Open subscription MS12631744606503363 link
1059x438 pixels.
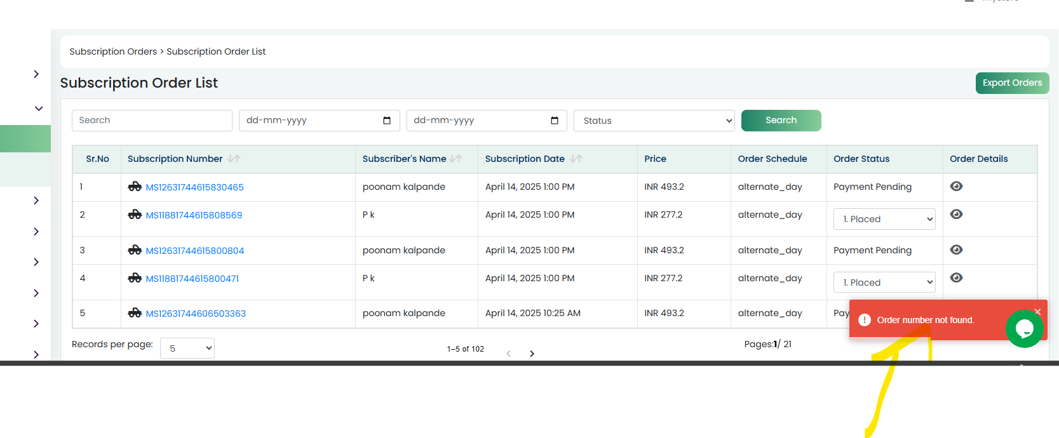point(196,314)
